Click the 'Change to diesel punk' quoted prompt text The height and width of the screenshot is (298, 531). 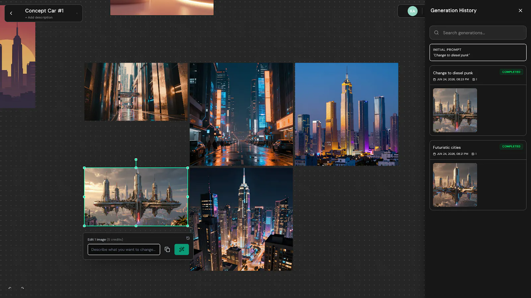coord(451,55)
